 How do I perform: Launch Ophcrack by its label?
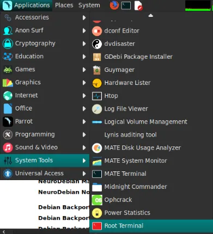(x=118, y=200)
